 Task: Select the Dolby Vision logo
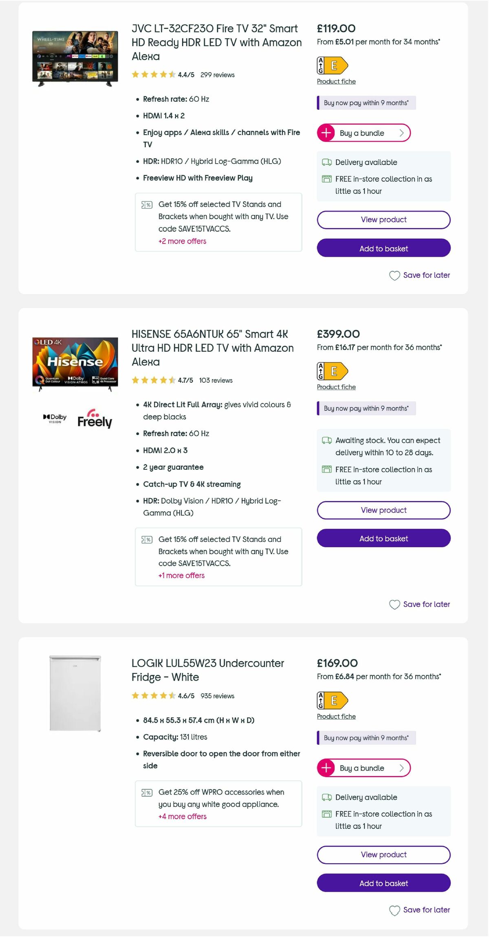click(55, 419)
